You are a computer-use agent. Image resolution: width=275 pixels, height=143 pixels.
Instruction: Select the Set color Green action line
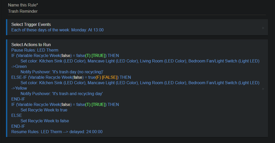tap(135, 64)
